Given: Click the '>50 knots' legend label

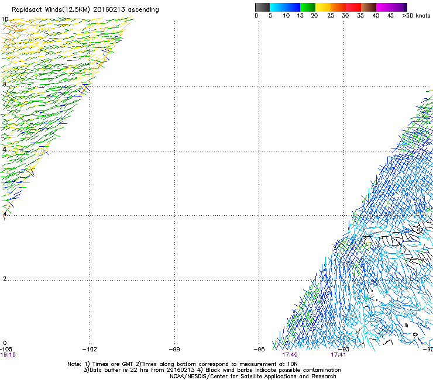Looking at the screenshot, I should pyautogui.click(x=416, y=16).
